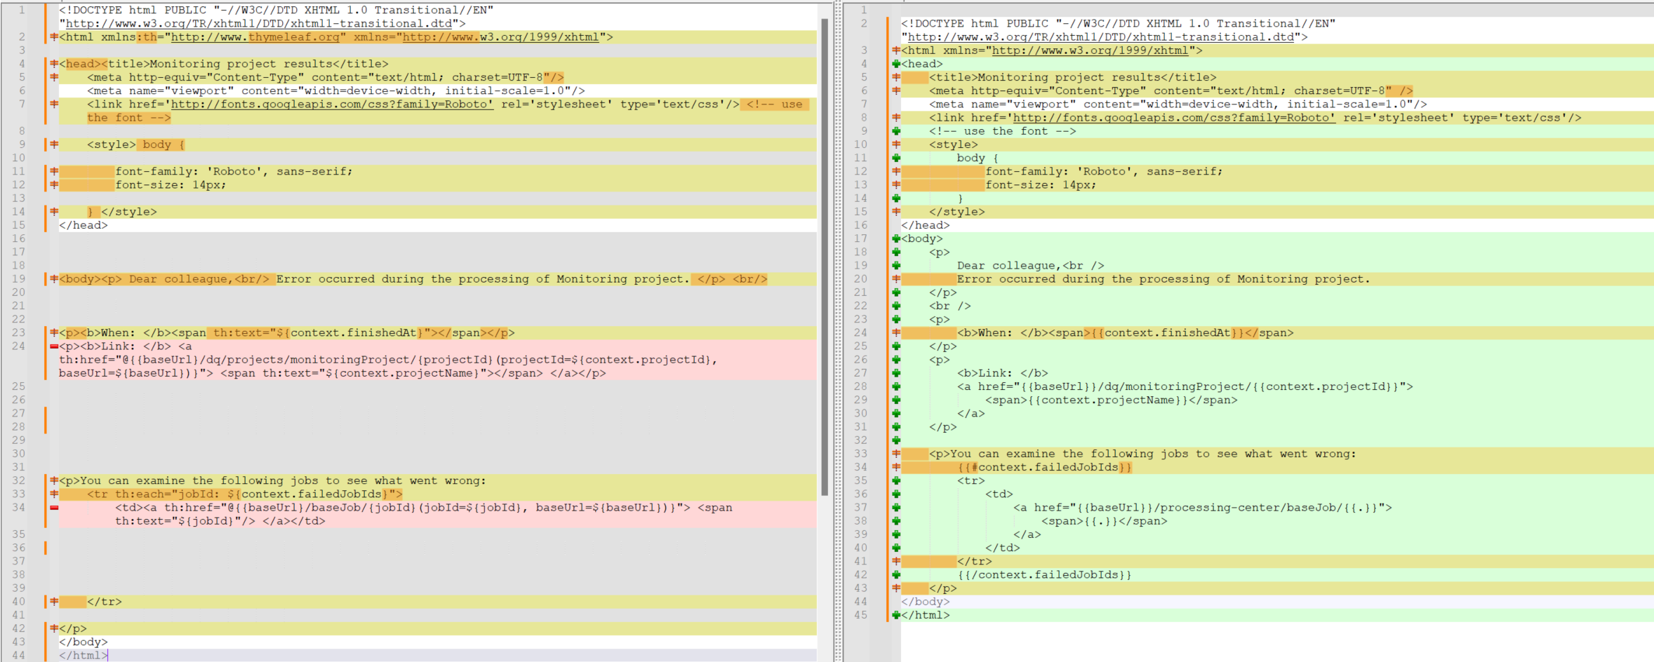Click the green plus marker at right 'use the font' comment
1654x662 pixels.
click(896, 131)
